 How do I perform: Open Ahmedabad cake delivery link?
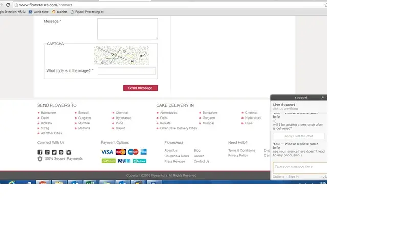(x=169, y=113)
